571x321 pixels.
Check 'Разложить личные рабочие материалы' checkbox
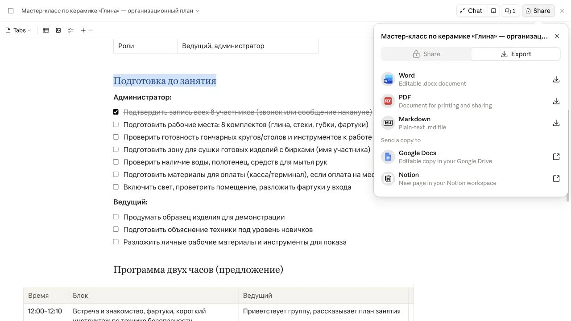116,242
